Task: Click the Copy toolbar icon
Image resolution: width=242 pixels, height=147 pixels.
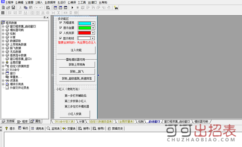Action: tap(25, 8)
